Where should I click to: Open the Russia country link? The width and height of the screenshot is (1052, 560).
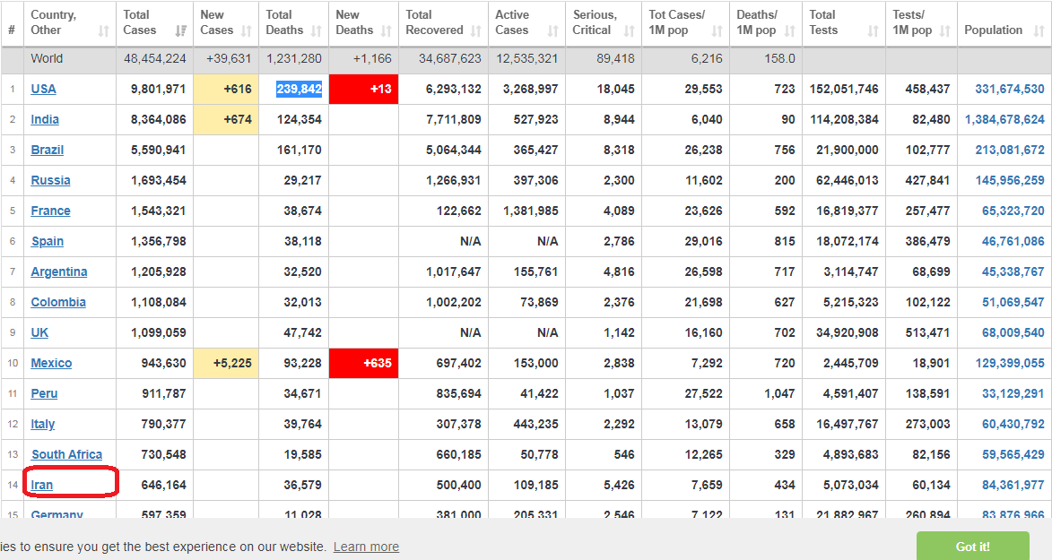coord(50,180)
